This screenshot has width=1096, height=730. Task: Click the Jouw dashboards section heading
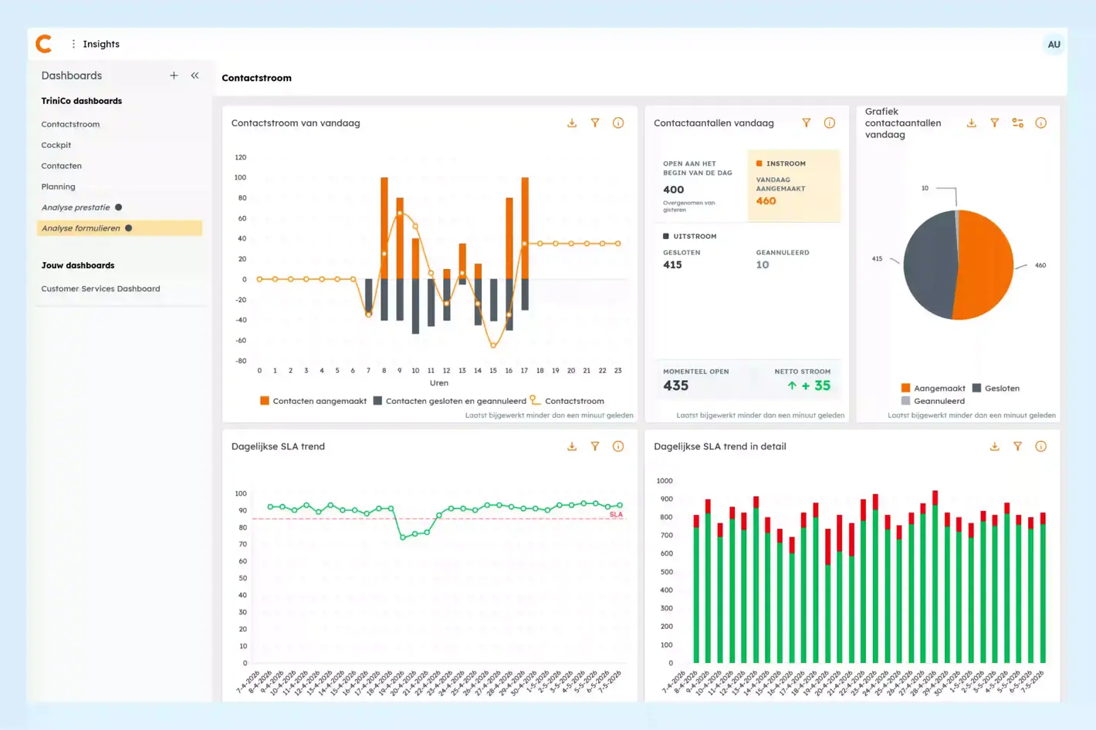pyautogui.click(x=78, y=265)
